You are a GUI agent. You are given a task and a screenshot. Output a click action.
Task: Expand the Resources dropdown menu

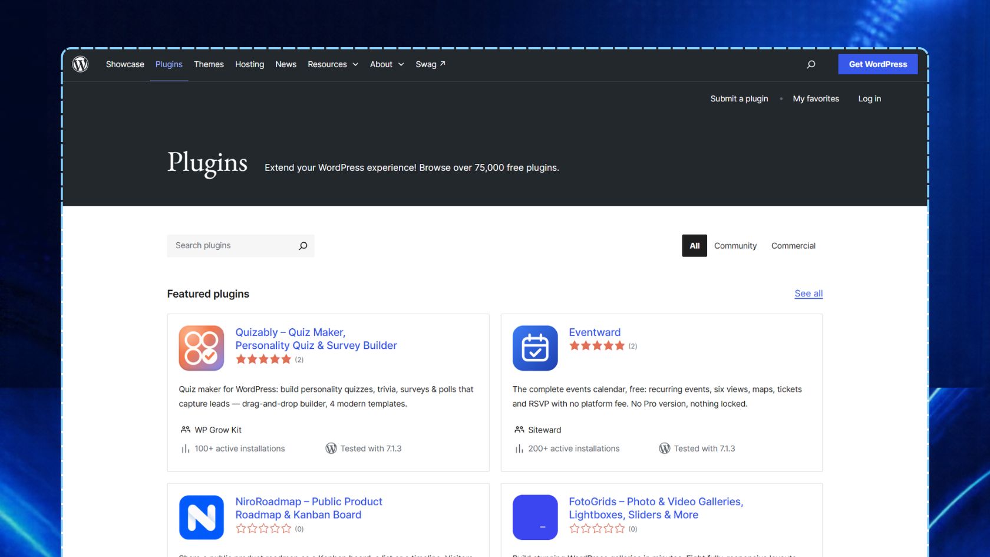[333, 64]
